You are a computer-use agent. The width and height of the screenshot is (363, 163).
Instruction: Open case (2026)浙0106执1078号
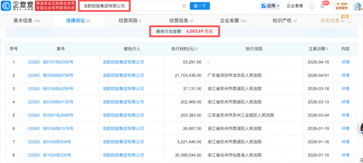pyautogui.click(x=50, y=129)
